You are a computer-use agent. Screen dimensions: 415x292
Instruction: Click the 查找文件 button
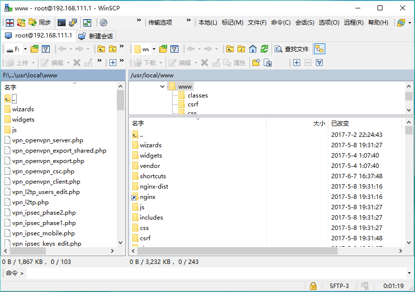point(292,49)
